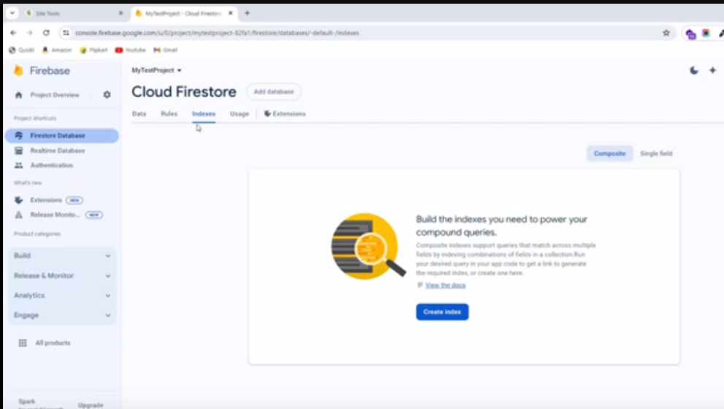Select the Composite index toggle
The width and height of the screenshot is (724, 409).
pos(609,153)
